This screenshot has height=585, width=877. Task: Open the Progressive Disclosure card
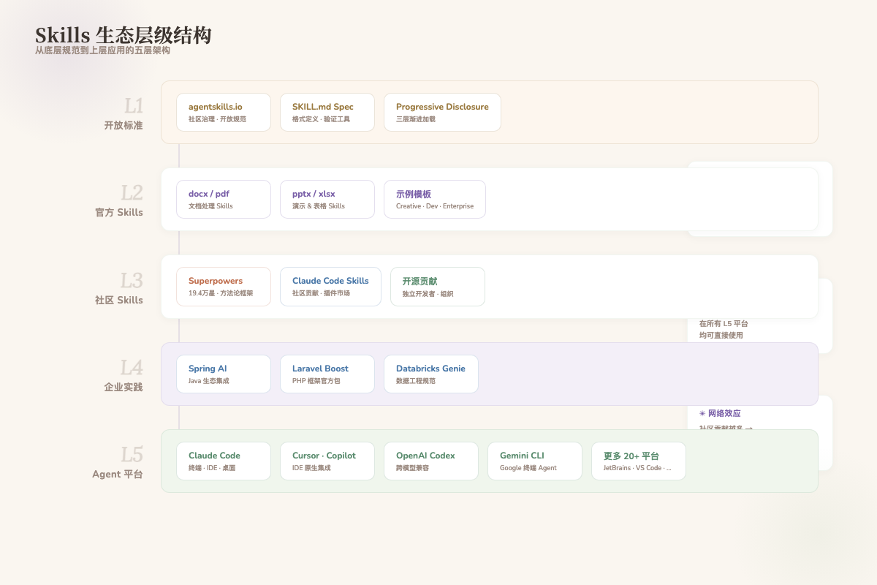(x=442, y=112)
